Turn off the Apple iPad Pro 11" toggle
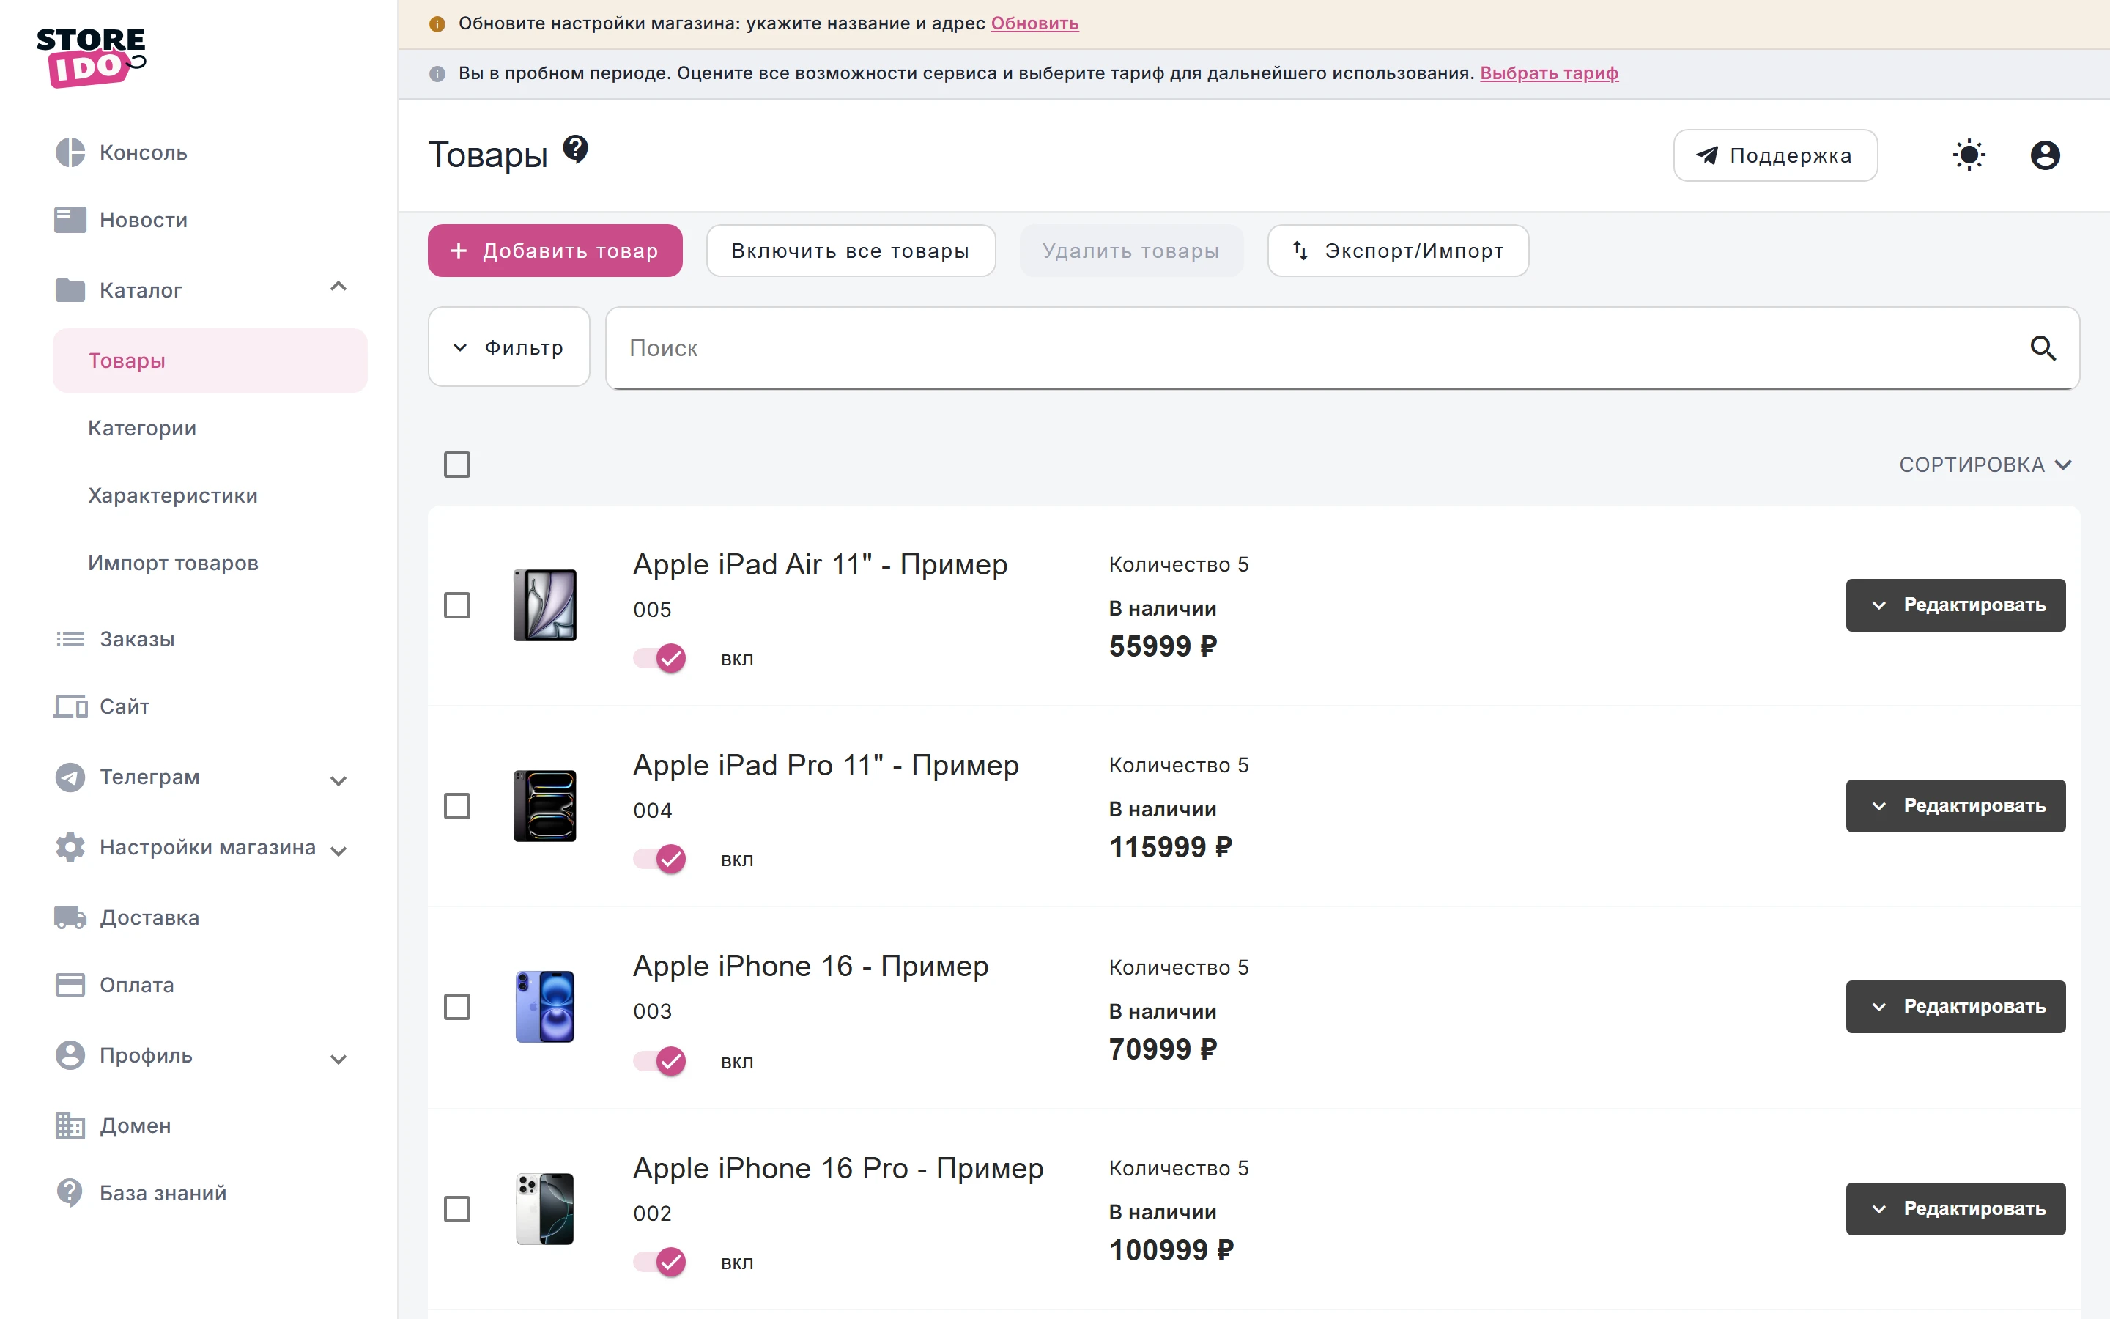The width and height of the screenshot is (2110, 1319). click(x=660, y=860)
